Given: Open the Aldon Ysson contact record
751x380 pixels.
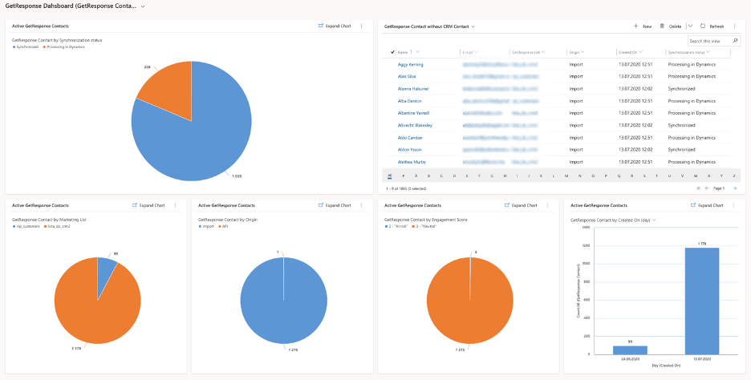Looking at the screenshot, I should (x=409, y=150).
